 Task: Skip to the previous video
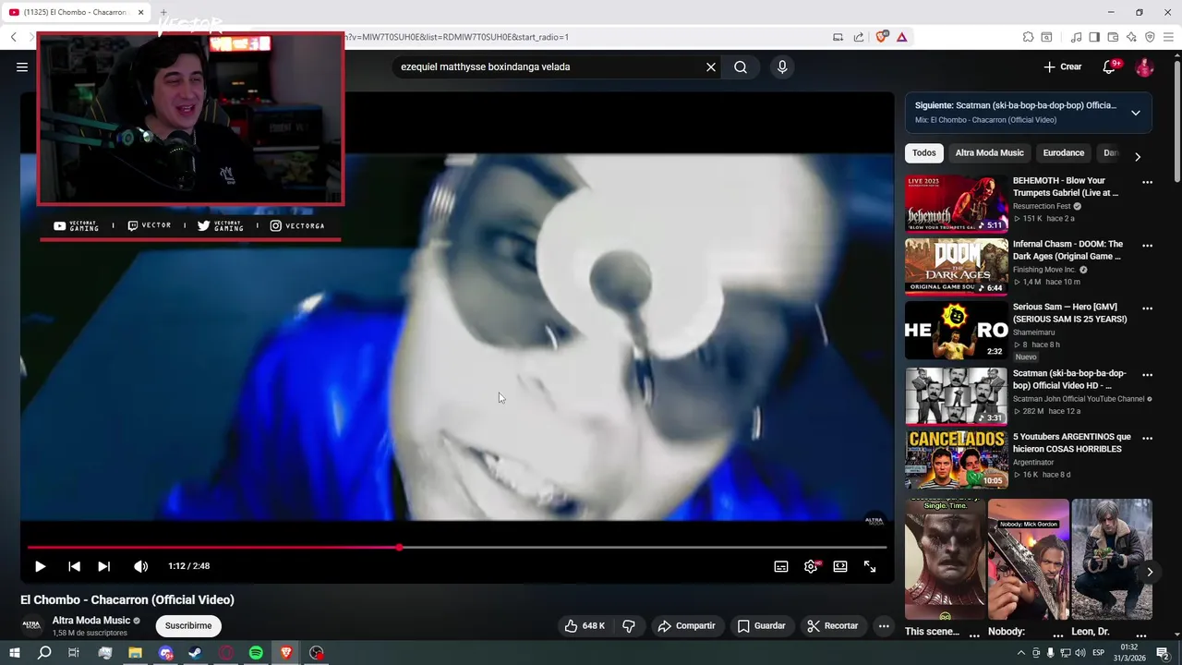pyautogui.click(x=74, y=566)
